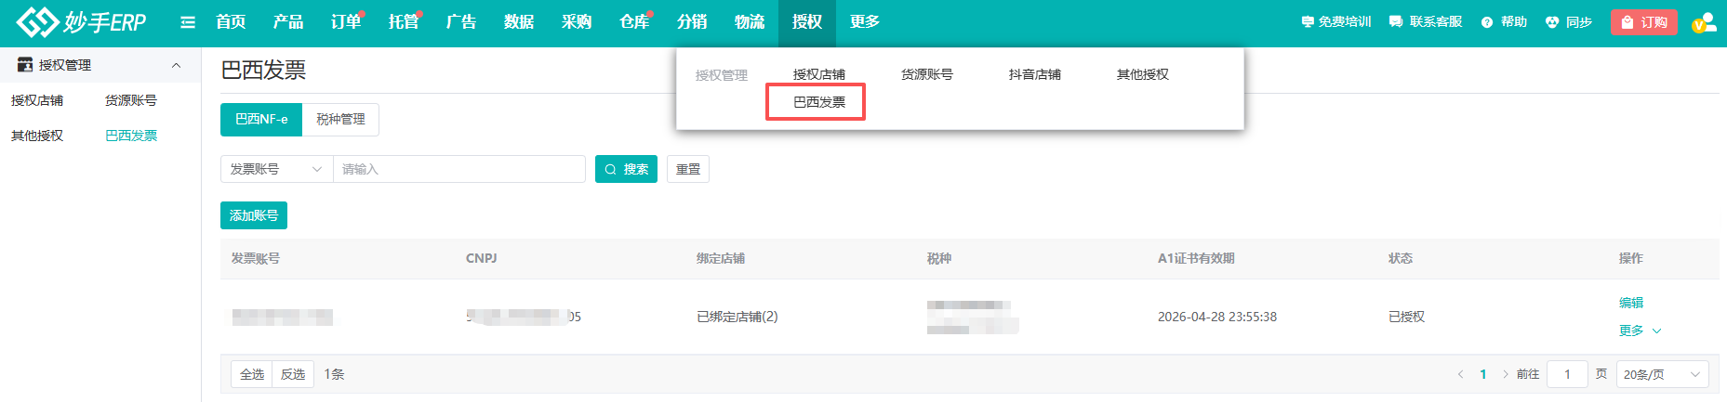Open the 托管 menu
The width and height of the screenshot is (1727, 402).
[404, 21]
